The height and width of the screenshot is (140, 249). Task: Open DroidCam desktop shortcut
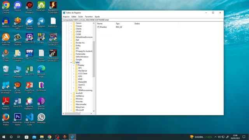[x=41, y=6]
